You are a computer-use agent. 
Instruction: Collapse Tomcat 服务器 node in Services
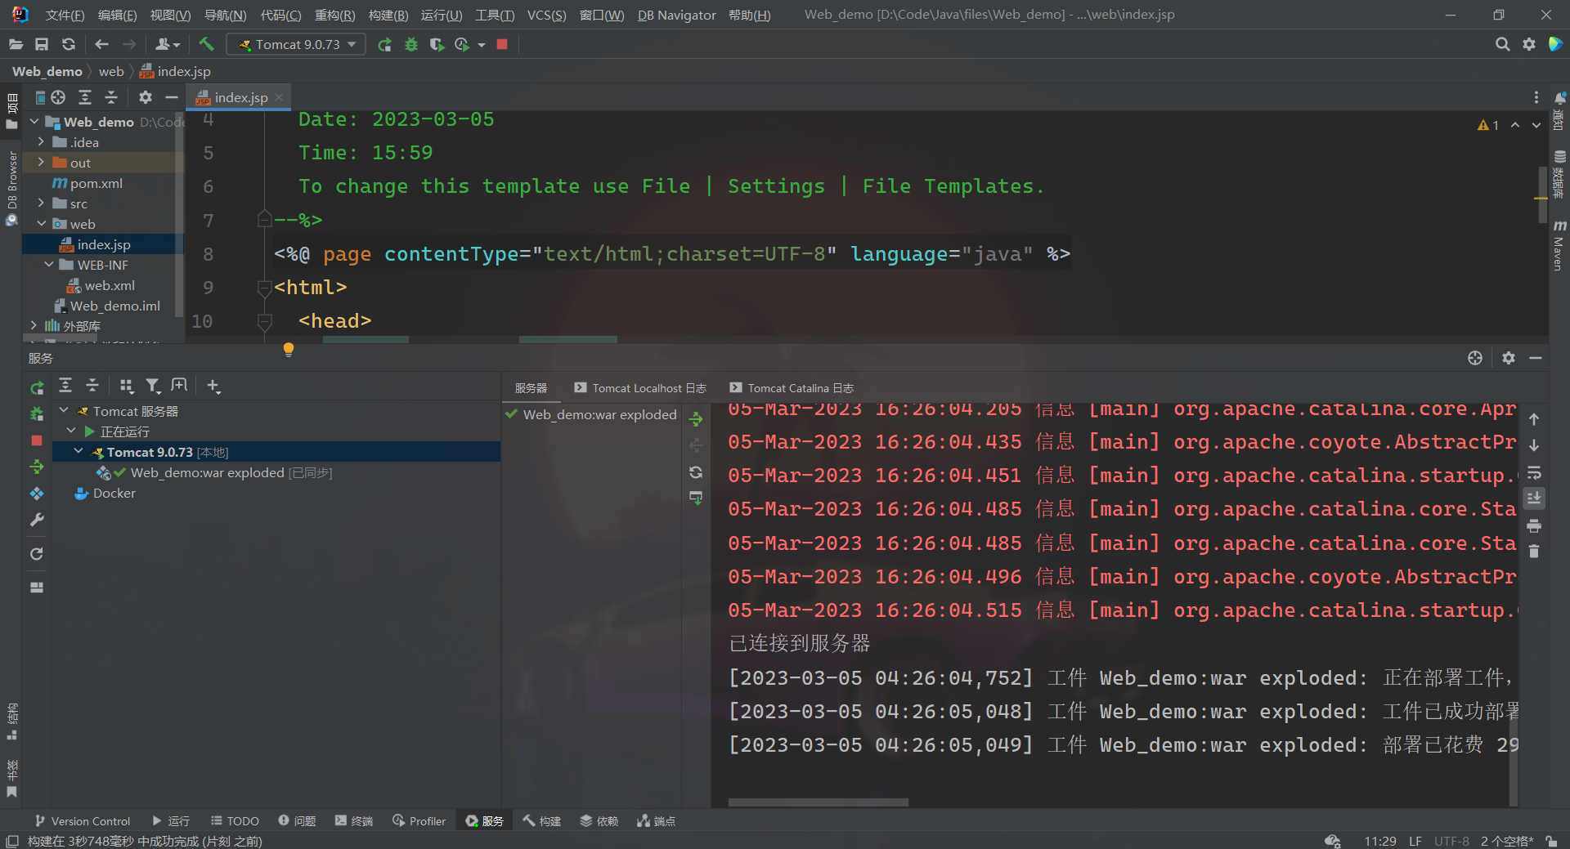(x=64, y=411)
